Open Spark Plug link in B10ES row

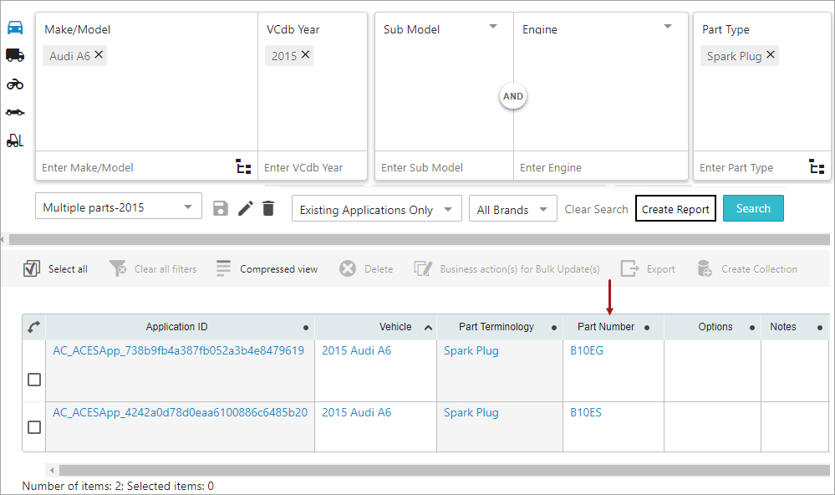click(471, 412)
